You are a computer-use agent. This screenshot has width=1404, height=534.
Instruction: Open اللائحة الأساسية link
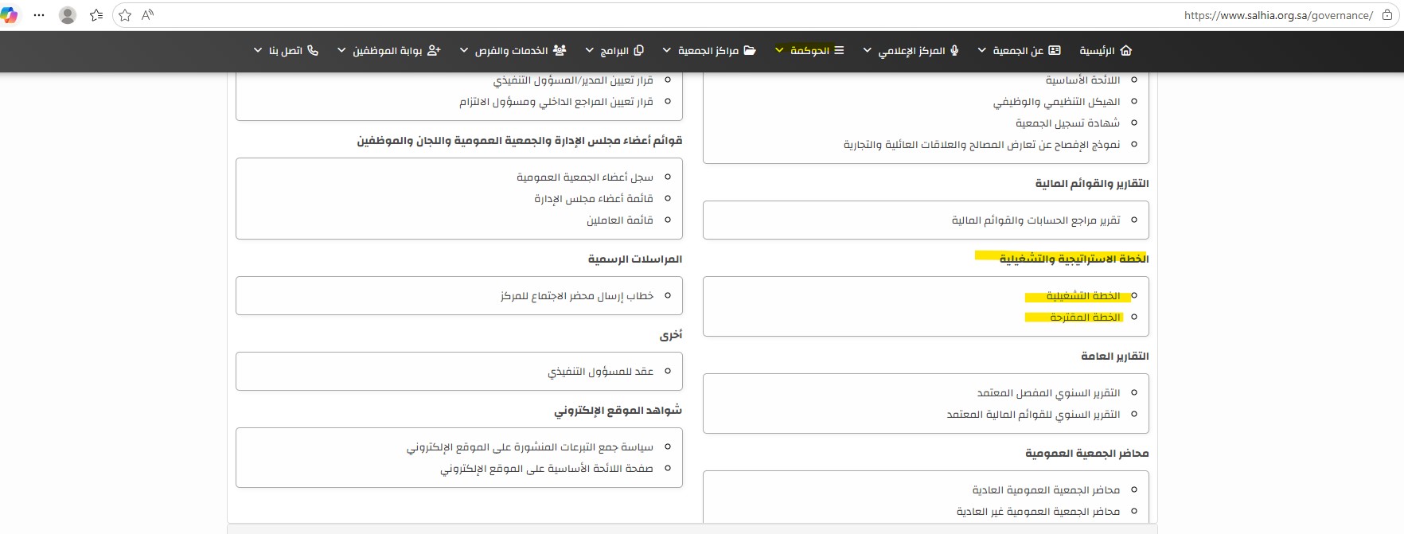[1082, 80]
